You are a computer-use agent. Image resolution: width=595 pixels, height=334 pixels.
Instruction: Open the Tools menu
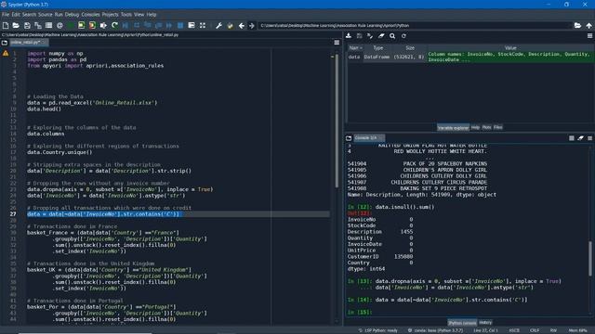point(126,15)
